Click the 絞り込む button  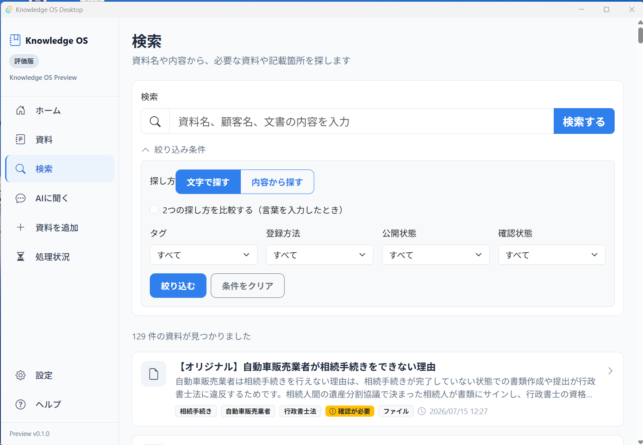point(178,286)
